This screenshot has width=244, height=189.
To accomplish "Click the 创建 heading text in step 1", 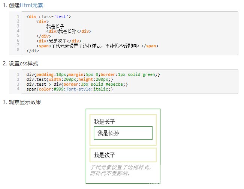I will click(14, 6).
